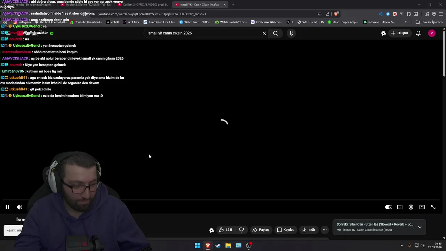This screenshot has width=446, height=251.
Task: Open the account avatar menu
Action: (x=432, y=33)
